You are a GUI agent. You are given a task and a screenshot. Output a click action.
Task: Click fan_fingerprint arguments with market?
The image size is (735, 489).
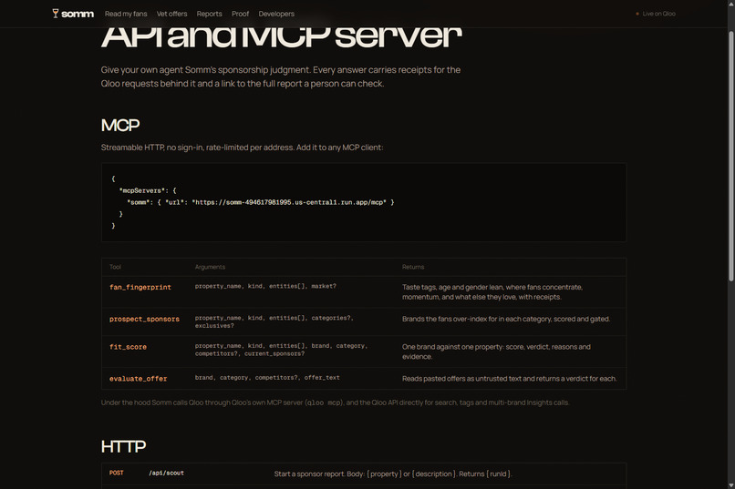pos(265,286)
